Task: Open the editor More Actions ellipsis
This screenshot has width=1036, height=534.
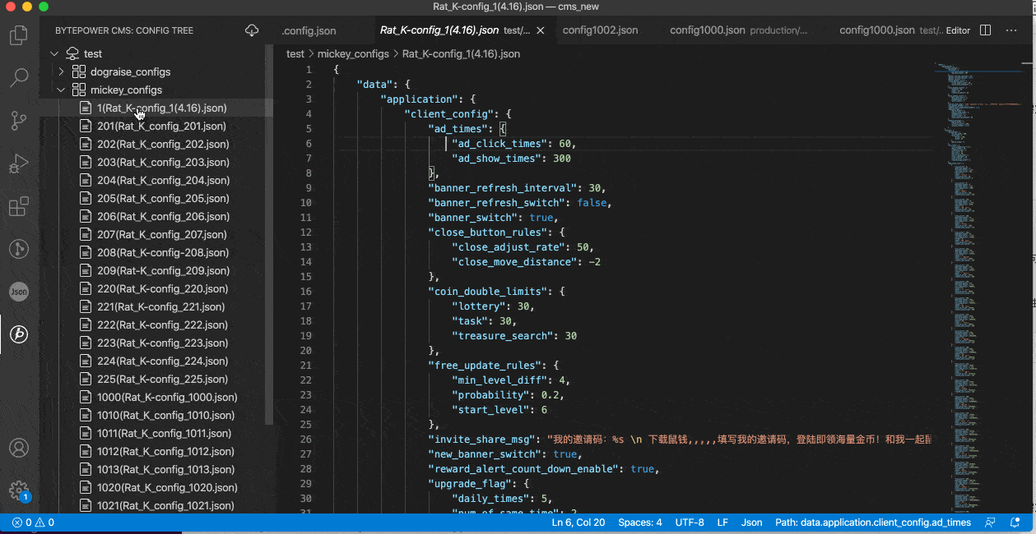Action: pyautogui.click(x=1011, y=30)
